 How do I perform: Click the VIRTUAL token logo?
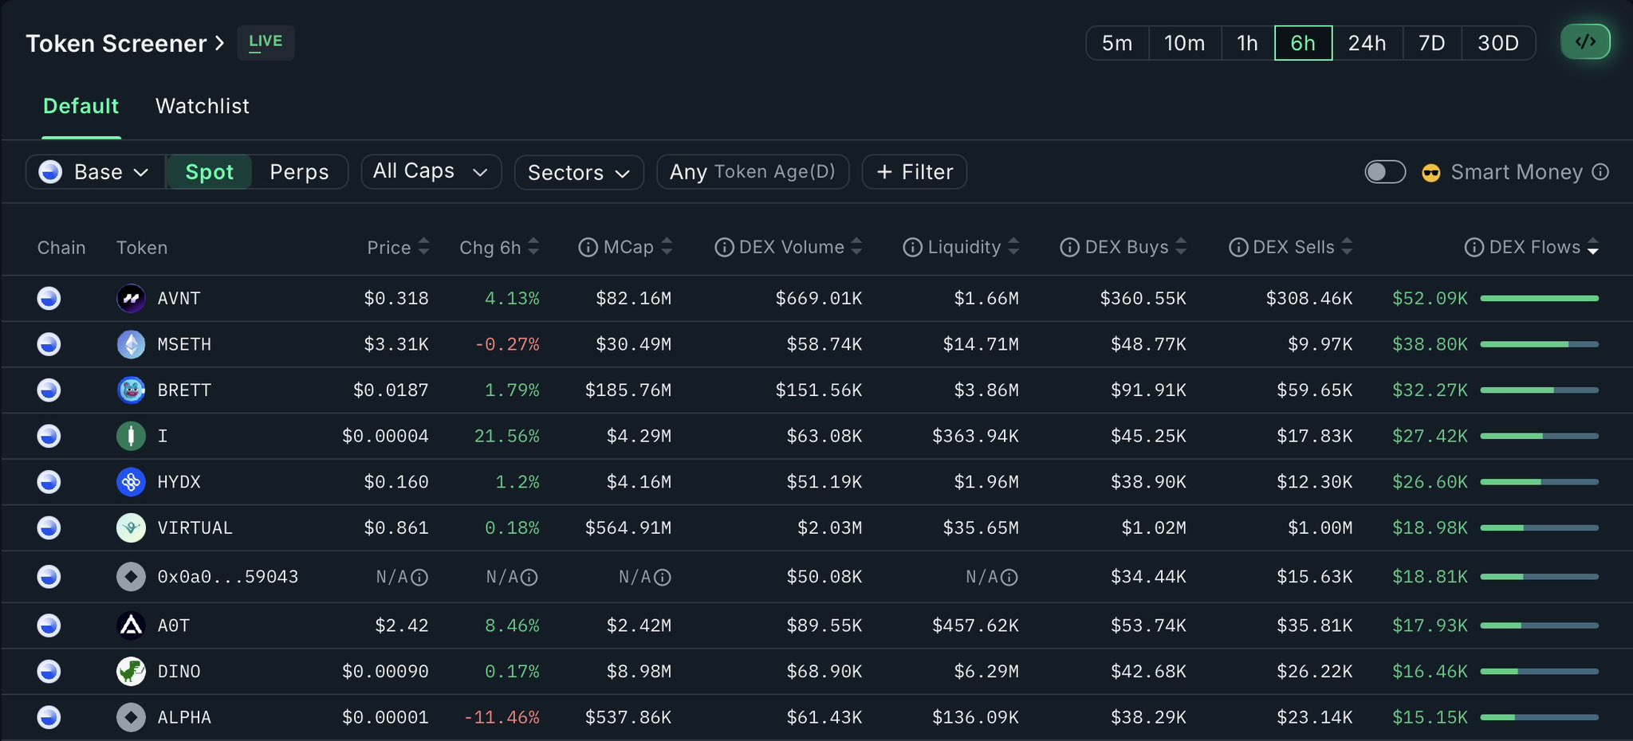coord(131,528)
